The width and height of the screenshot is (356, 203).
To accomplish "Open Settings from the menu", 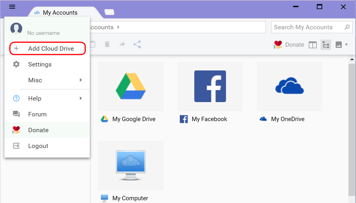I will coord(47,64).
